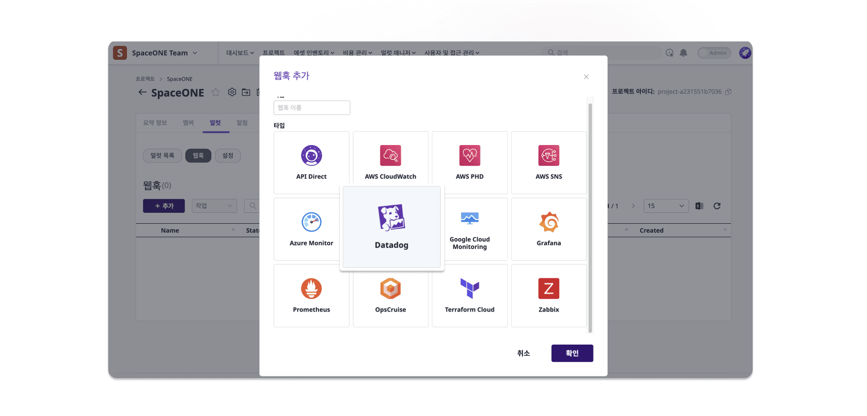Open the 얼럿 매니저 menu
The image size is (867, 416).
(398, 53)
